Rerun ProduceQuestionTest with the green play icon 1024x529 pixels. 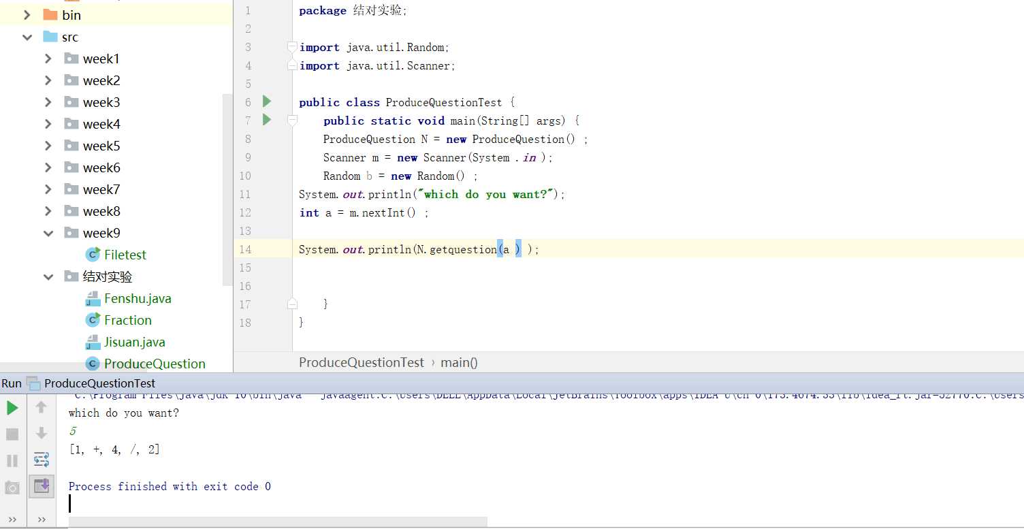(12, 408)
